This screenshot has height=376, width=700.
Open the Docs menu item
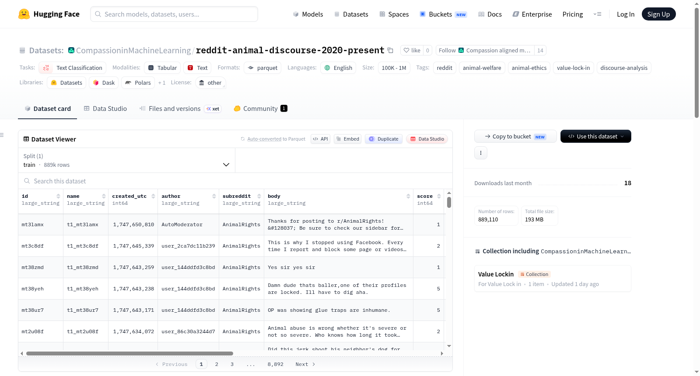coord(490,14)
